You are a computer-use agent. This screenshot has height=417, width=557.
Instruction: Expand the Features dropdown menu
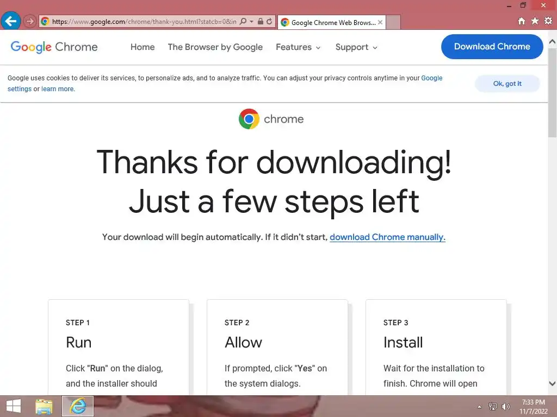[x=298, y=47]
